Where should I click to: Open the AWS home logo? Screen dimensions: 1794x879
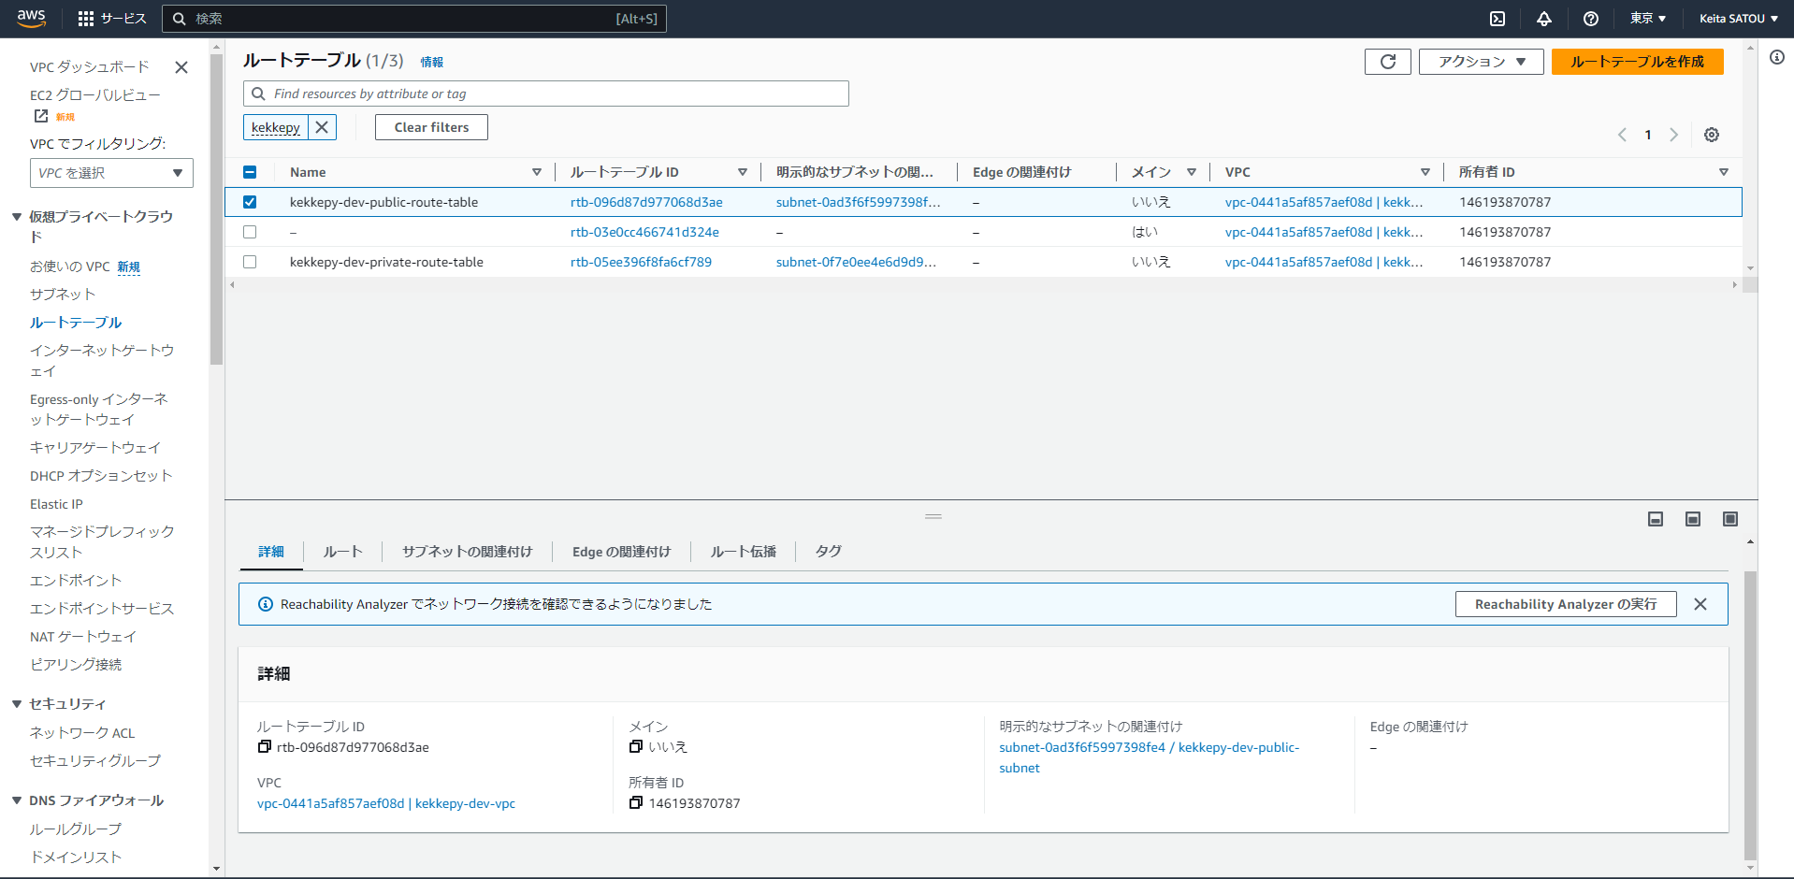[x=31, y=18]
